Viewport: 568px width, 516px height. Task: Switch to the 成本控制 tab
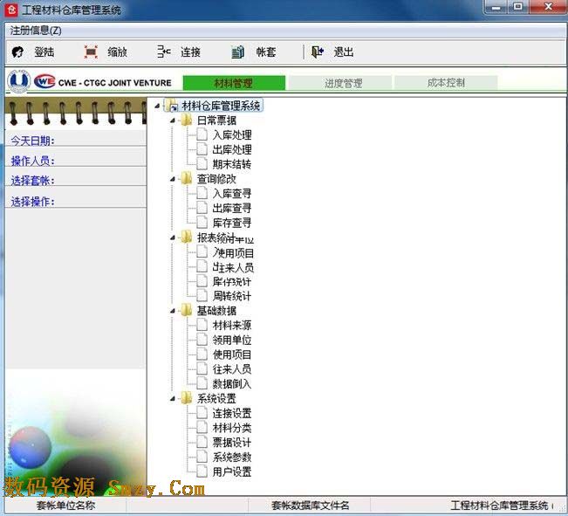446,83
